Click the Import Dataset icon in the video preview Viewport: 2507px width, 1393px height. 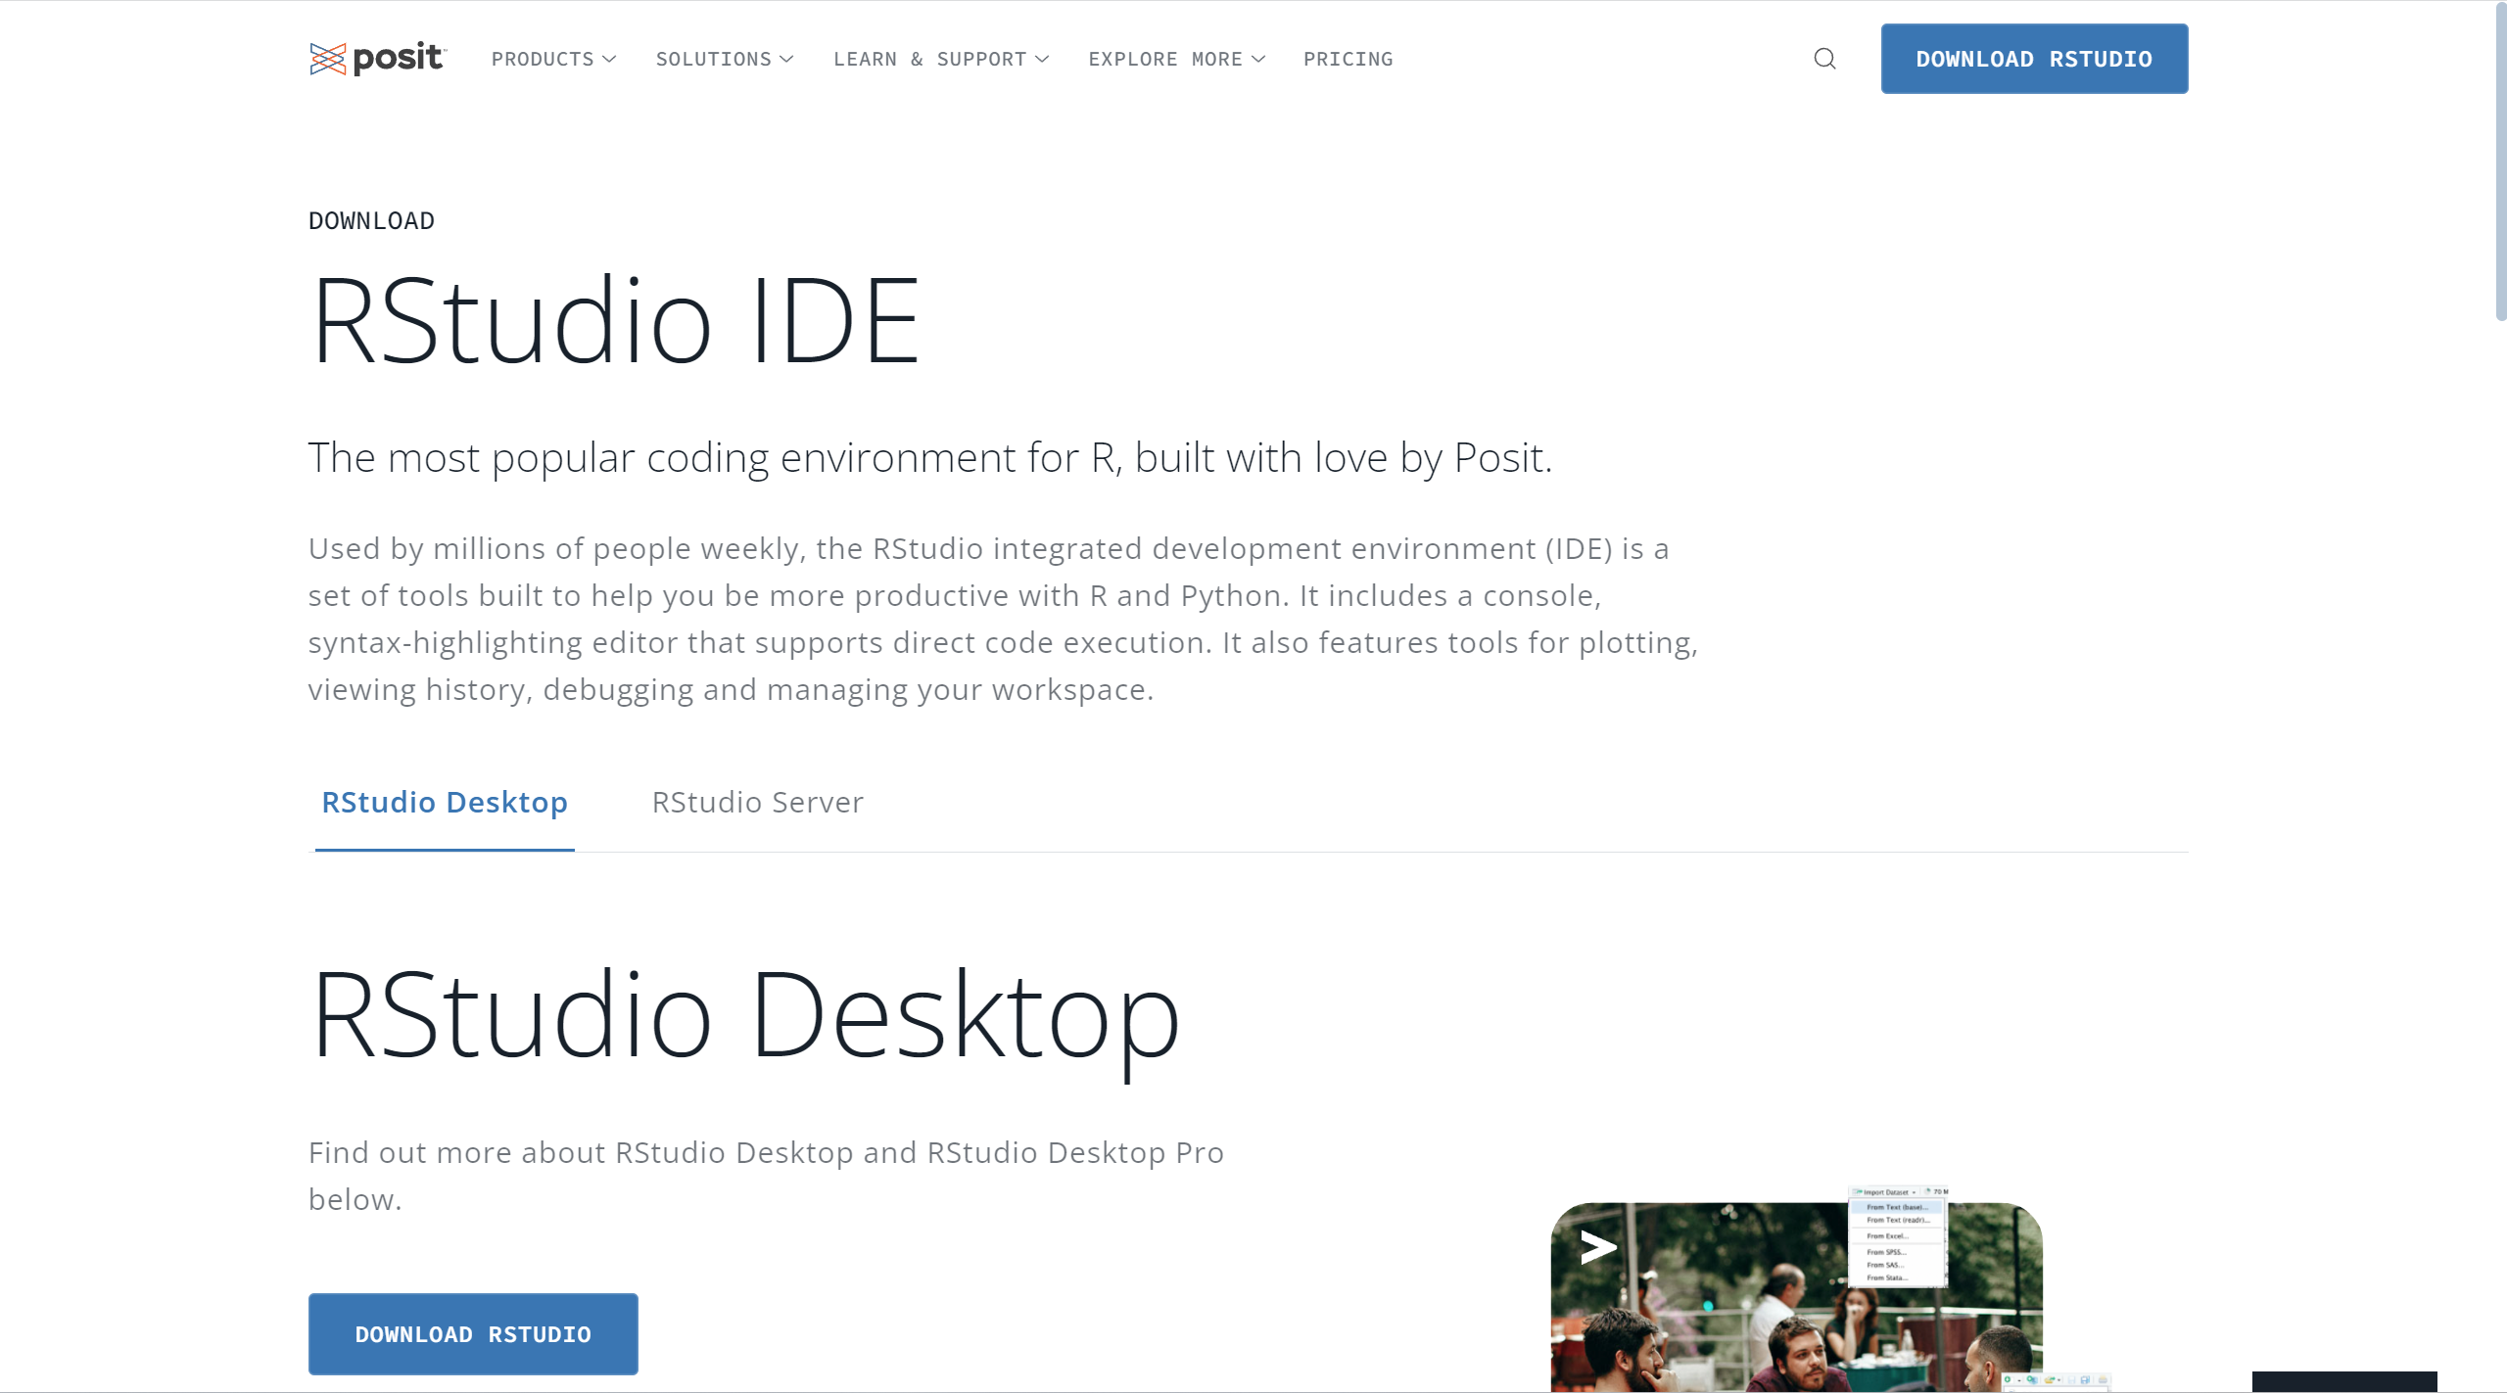[x=1857, y=1192]
